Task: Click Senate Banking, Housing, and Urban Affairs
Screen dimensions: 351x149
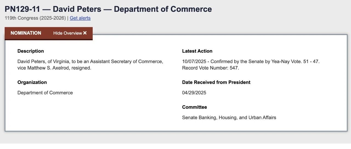Action: pyautogui.click(x=229, y=118)
